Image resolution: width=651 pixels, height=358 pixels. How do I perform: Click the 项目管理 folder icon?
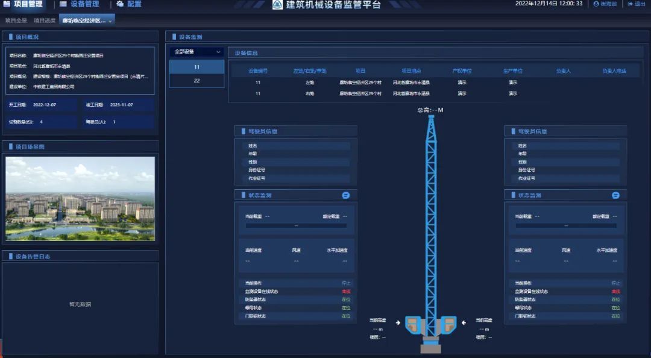coord(7,4)
